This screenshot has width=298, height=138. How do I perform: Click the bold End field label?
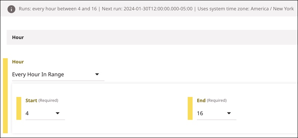(x=201, y=101)
